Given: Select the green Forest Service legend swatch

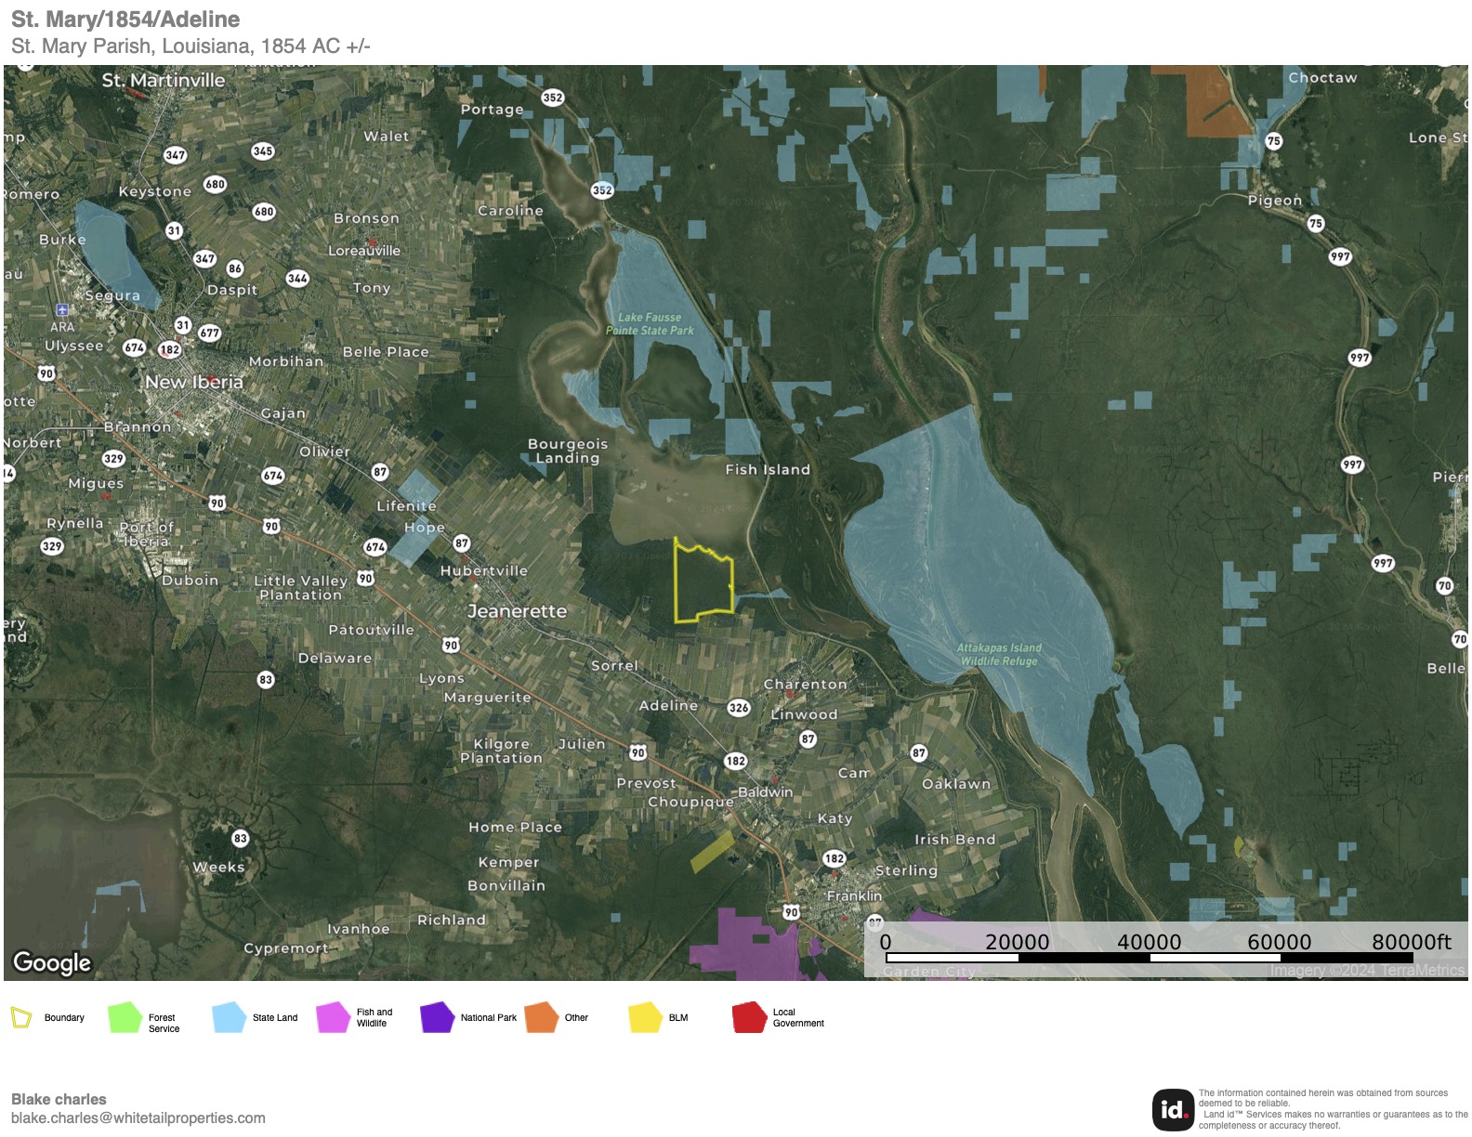Looking at the screenshot, I should pos(124,1018).
